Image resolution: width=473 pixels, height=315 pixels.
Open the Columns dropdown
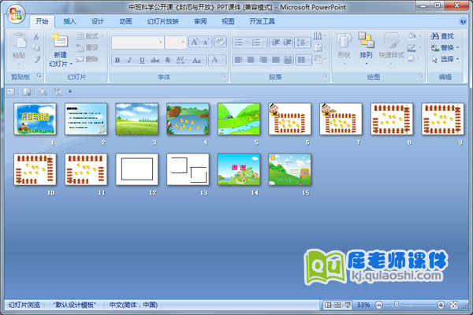[x=304, y=60]
